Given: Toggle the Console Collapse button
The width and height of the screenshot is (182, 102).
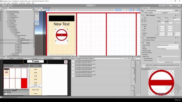Looking at the screenshot, I should [x=79, y=59].
